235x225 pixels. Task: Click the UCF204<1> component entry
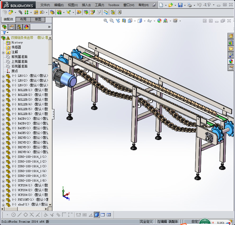click(x=25, y=185)
